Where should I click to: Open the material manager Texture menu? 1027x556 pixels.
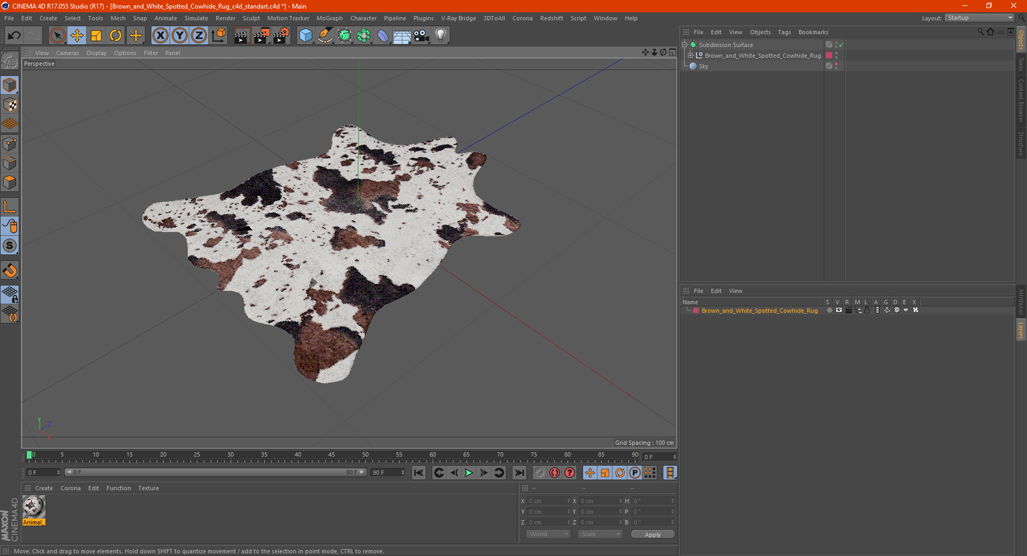pyautogui.click(x=148, y=488)
